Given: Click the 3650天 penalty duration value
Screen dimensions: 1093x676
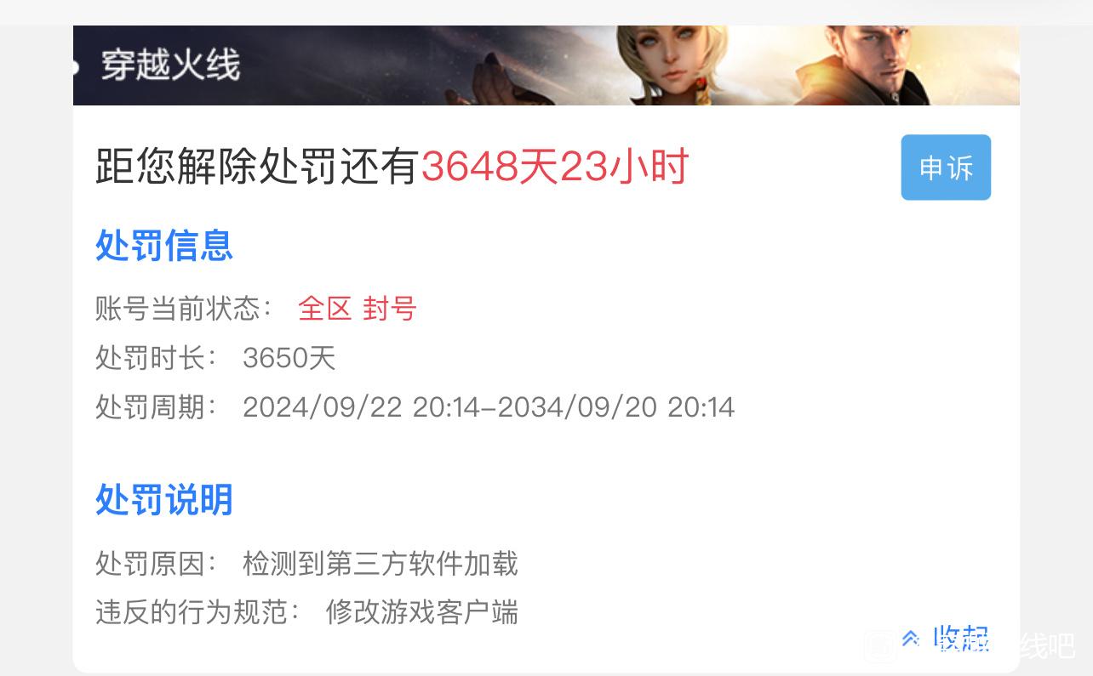Looking at the screenshot, I should pos(289,358).
